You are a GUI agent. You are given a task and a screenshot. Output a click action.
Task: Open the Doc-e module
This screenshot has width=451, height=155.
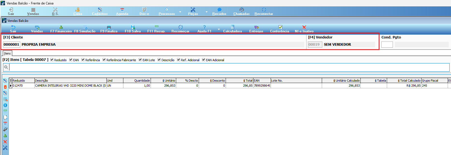coord(144,11)
